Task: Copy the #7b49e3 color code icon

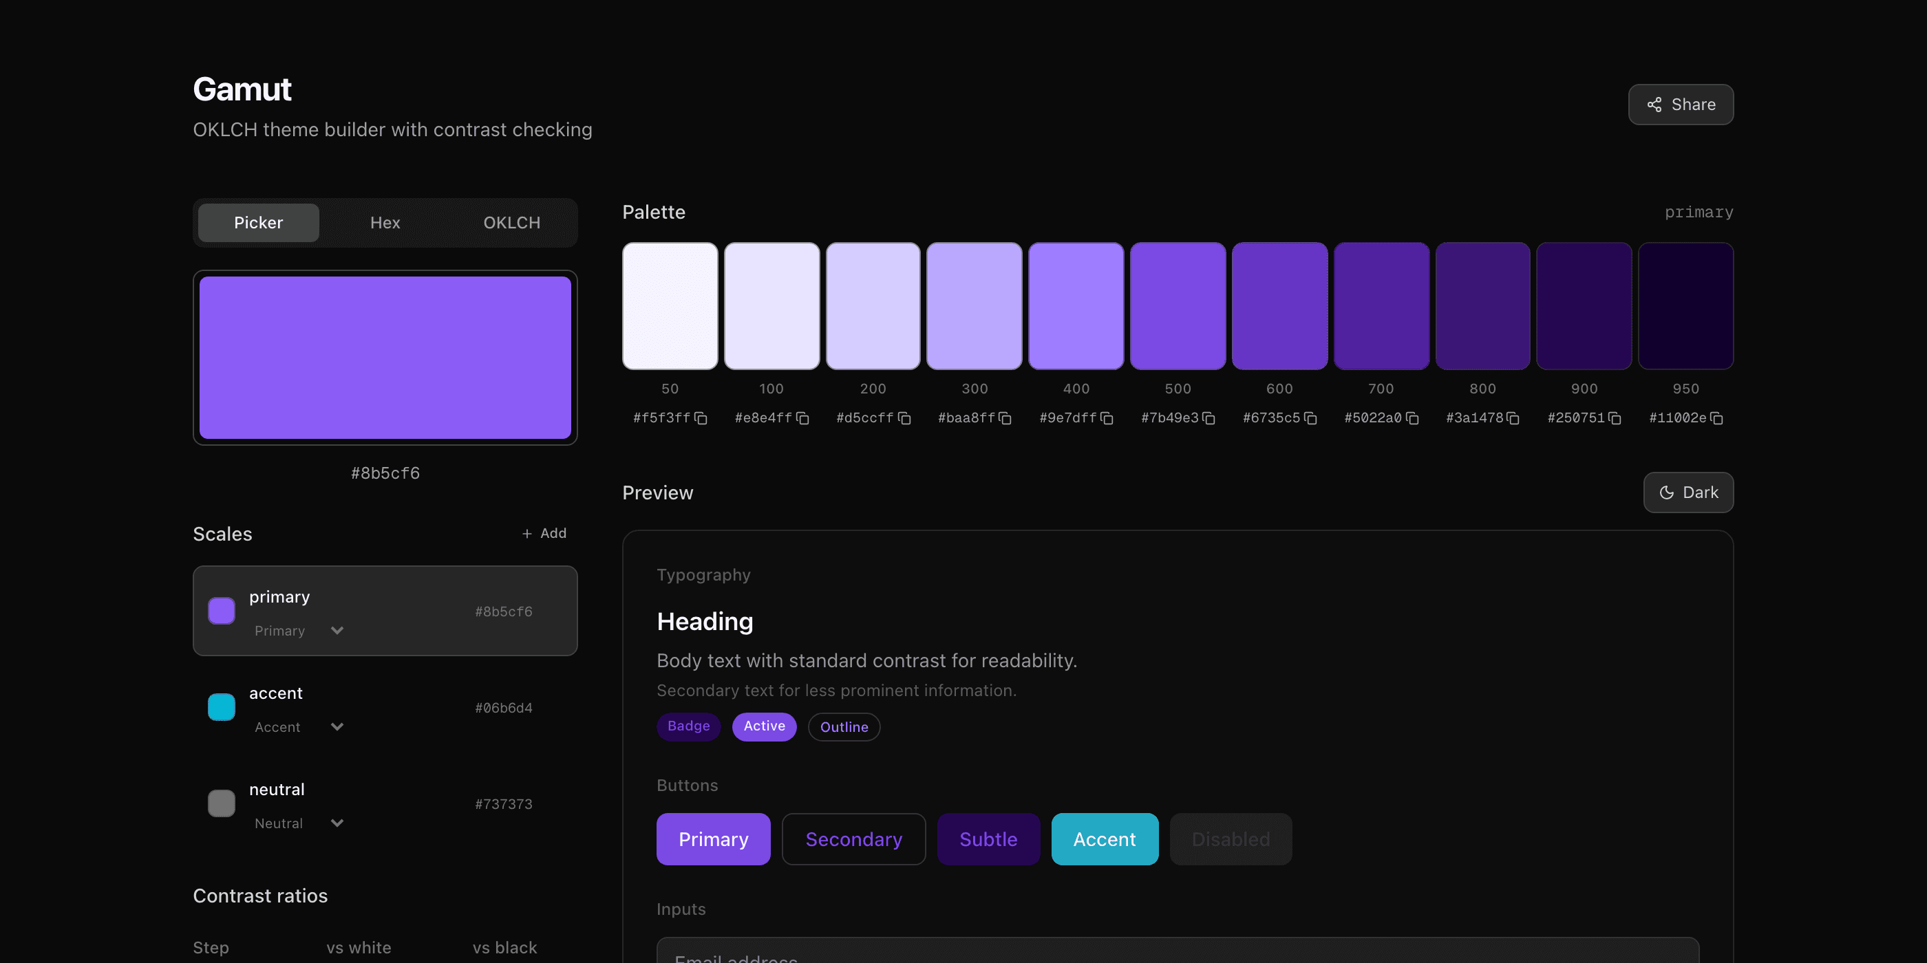Action: [1209, 418]
